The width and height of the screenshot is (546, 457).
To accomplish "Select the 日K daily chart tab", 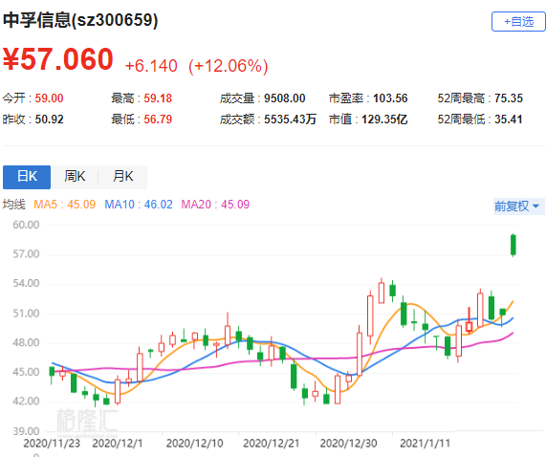I will coord(27,177).
